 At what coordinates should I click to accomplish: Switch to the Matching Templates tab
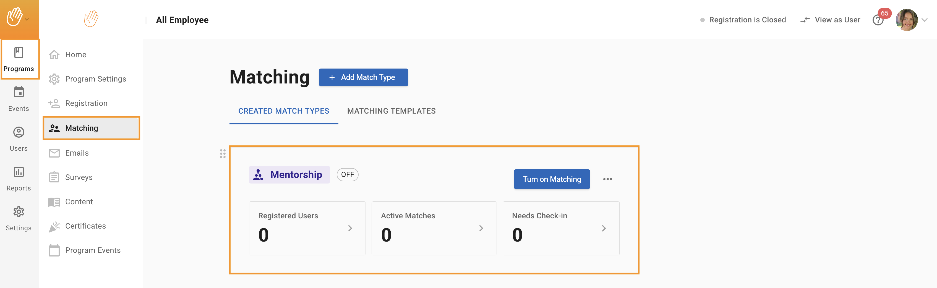point(391,111)
